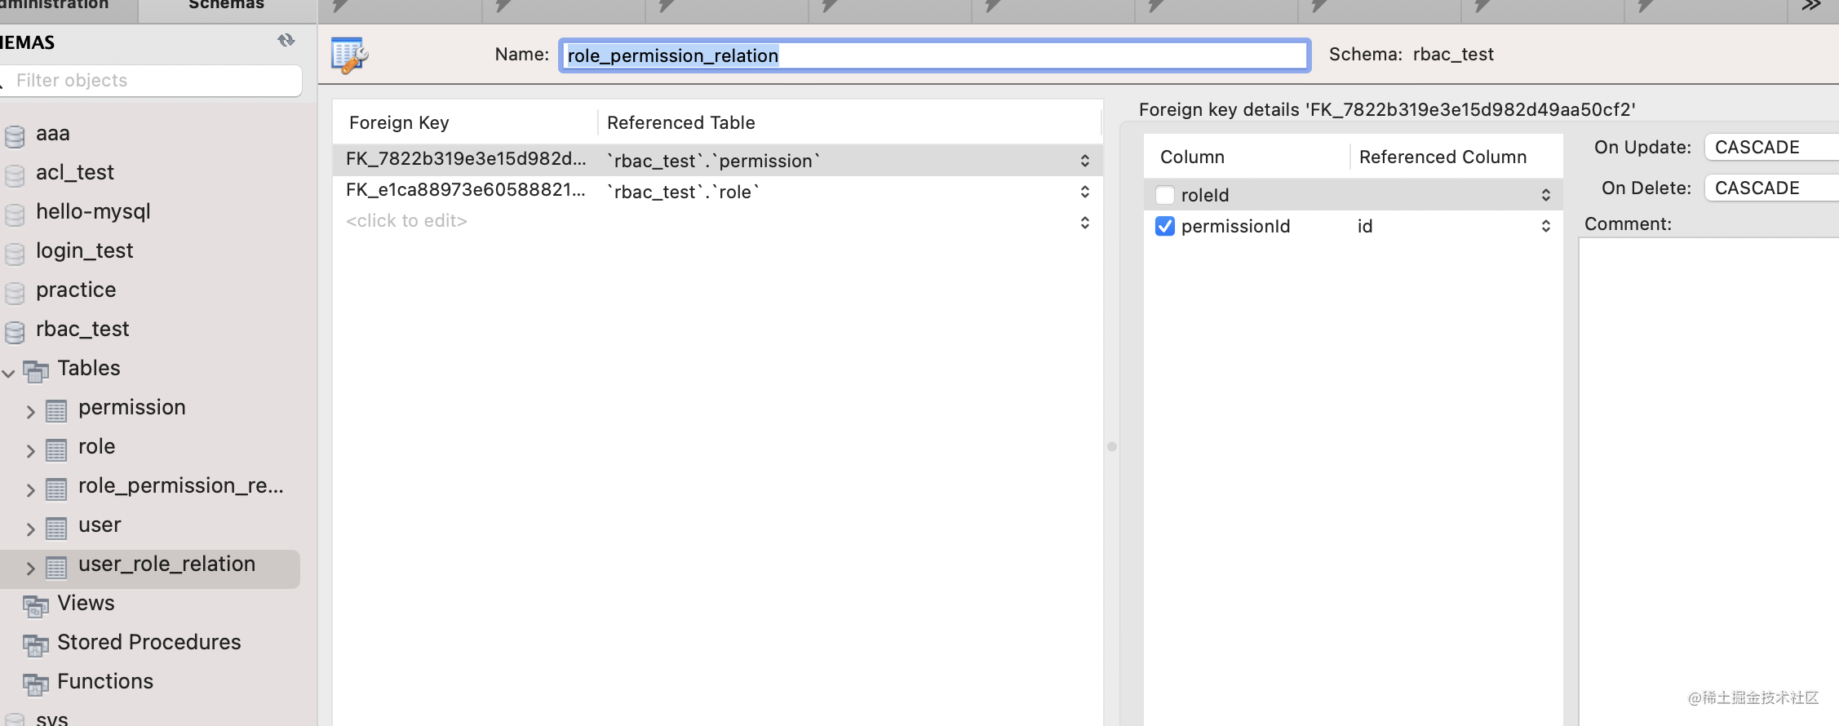Click the Stored Procedures folder icon
The height and width of the screenshot is (726, 1839).
(x=36, y=644)
